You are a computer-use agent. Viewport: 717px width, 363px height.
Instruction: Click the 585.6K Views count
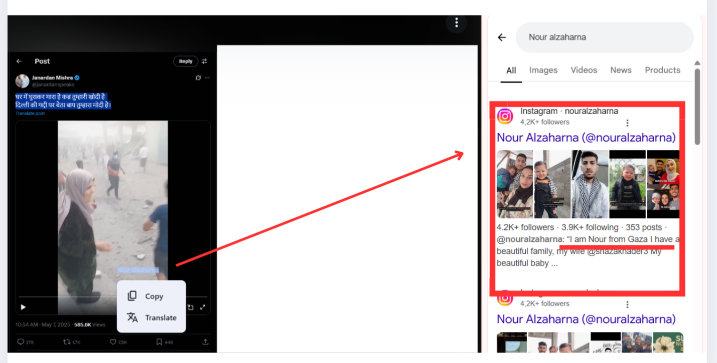90,324
